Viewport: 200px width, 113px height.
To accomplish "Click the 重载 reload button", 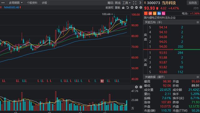I will click(117, 7).
